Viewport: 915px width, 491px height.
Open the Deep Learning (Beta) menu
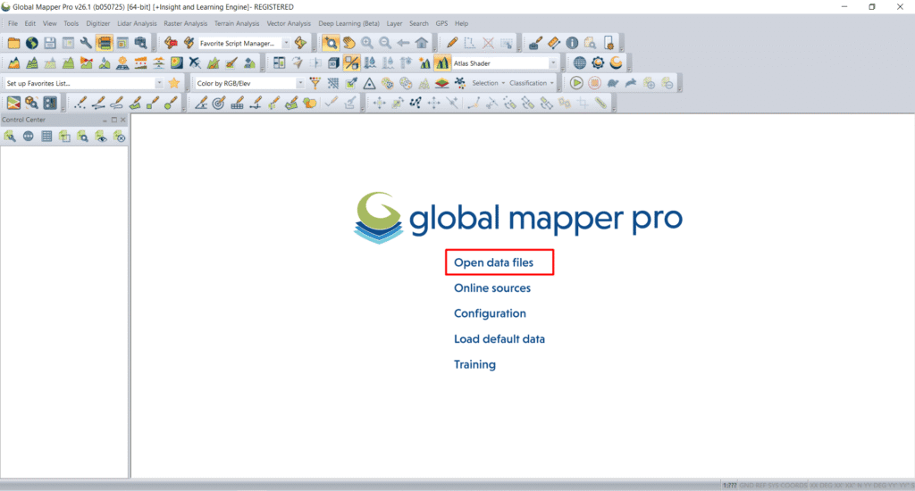[349, 23]
